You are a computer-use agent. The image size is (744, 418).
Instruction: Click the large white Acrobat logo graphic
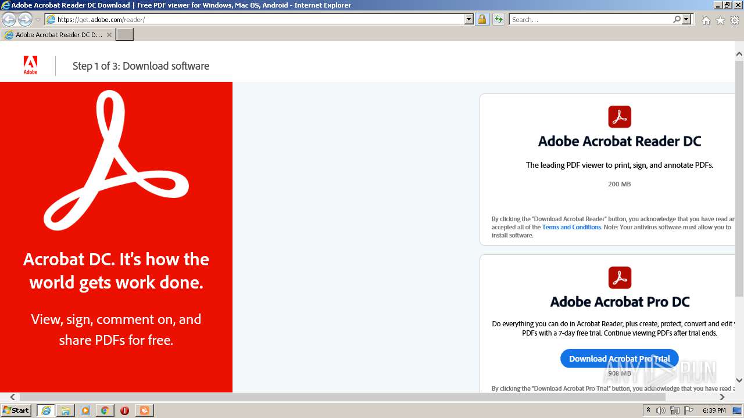pyautogui.click(x=116, y=161)
